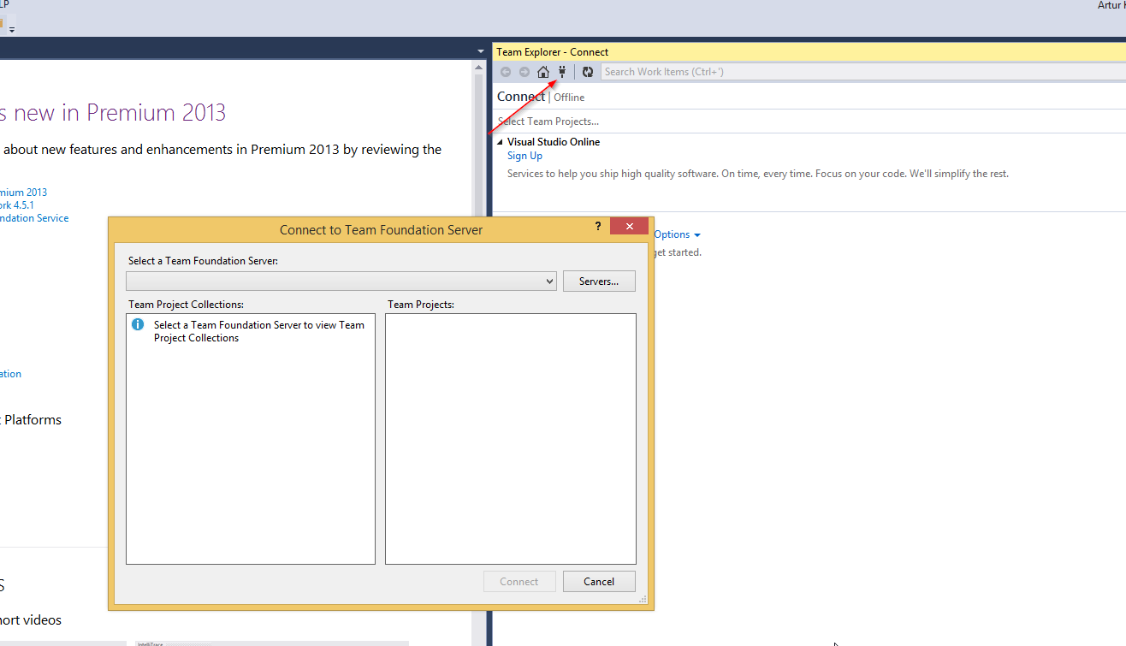Click the 'Visual Studio Online' heading

[554, 142]
